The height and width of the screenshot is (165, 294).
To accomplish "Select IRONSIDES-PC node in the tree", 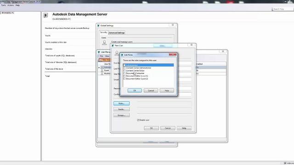I will [8, 13].
